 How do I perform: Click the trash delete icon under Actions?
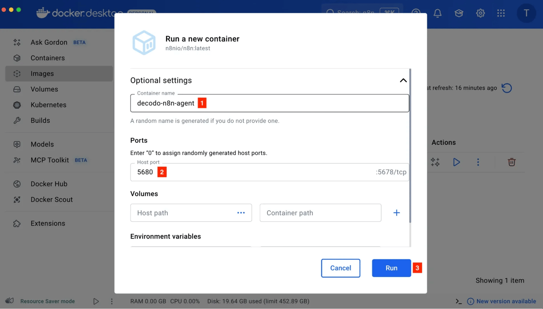point(511,162)
